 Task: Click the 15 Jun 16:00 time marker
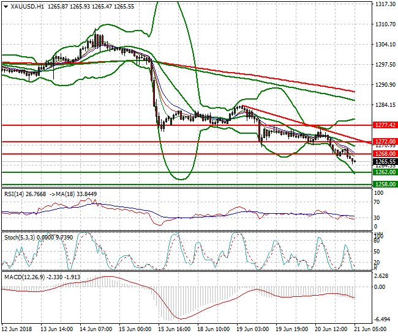coord(175,329)
